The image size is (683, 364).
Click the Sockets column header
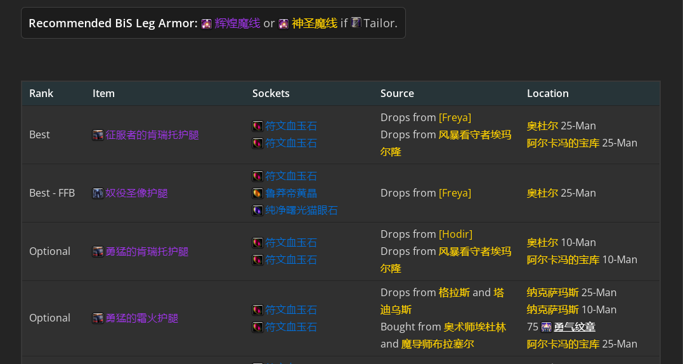(271, 93)
